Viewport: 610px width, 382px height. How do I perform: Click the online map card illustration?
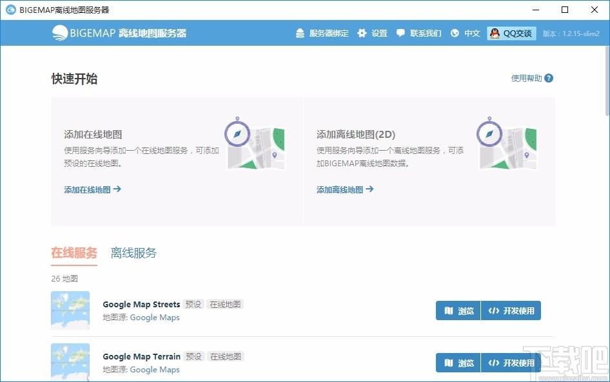255,144
